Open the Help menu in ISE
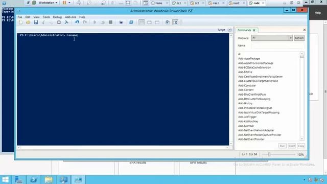This screenshot has height=184, width=327. pyautogui.click(x=82, y=17)
